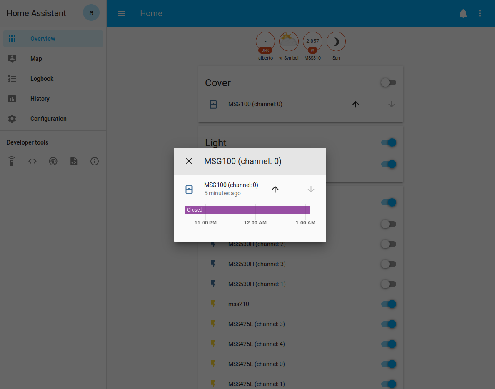Viewport: 495px width, 389px height.
Task: Open notifications bell
Action: pyautogui.click(x=463, y=13)
